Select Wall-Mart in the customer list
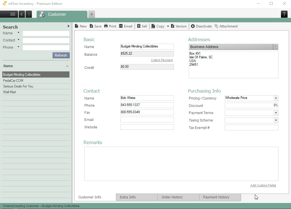Viewport: 291px width, 209px height. click(36, 92)
